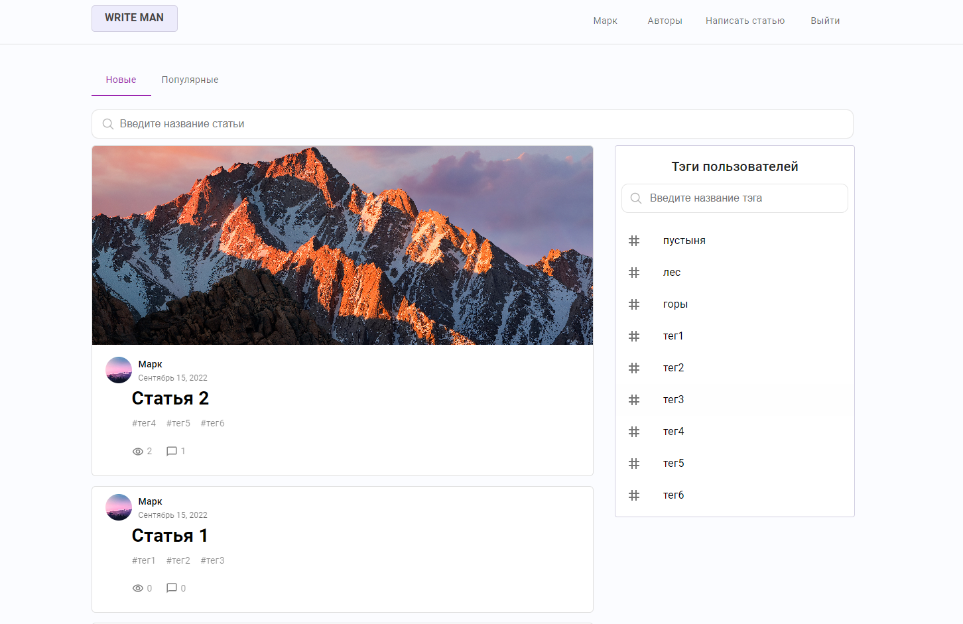Screen dimensions: 963x624
Task: Click Марк's avatar thumbnail on Статья 1
Action: (x=118, y=507)
